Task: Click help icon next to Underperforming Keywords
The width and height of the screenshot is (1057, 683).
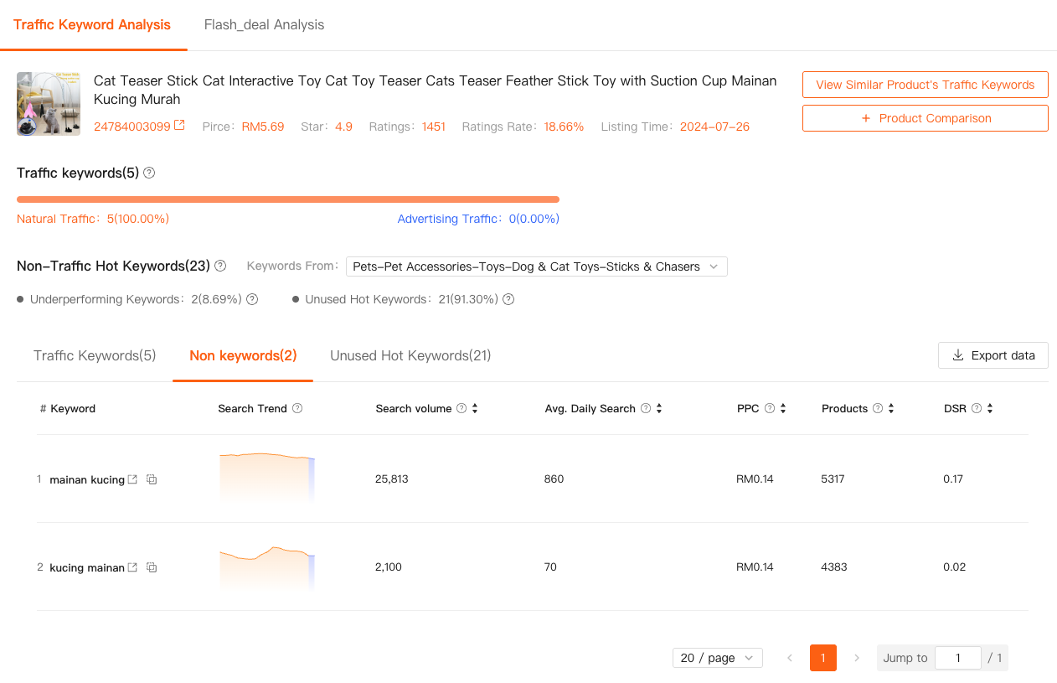Action: 252,299
